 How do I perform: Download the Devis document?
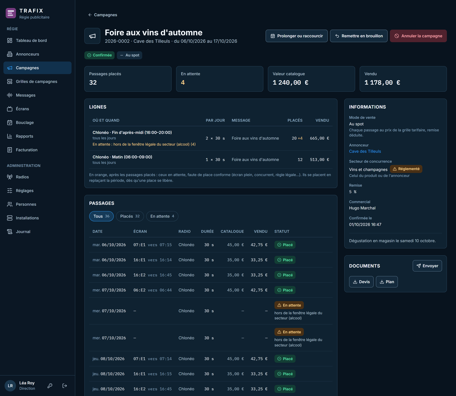[361, 282]
